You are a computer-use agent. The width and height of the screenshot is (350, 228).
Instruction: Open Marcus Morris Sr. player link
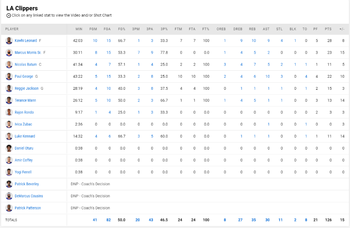28,52
